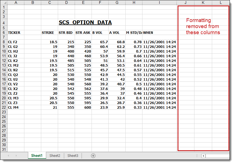
Task: Click the scrollbar resize handle dots
Action: coord(197,156)
